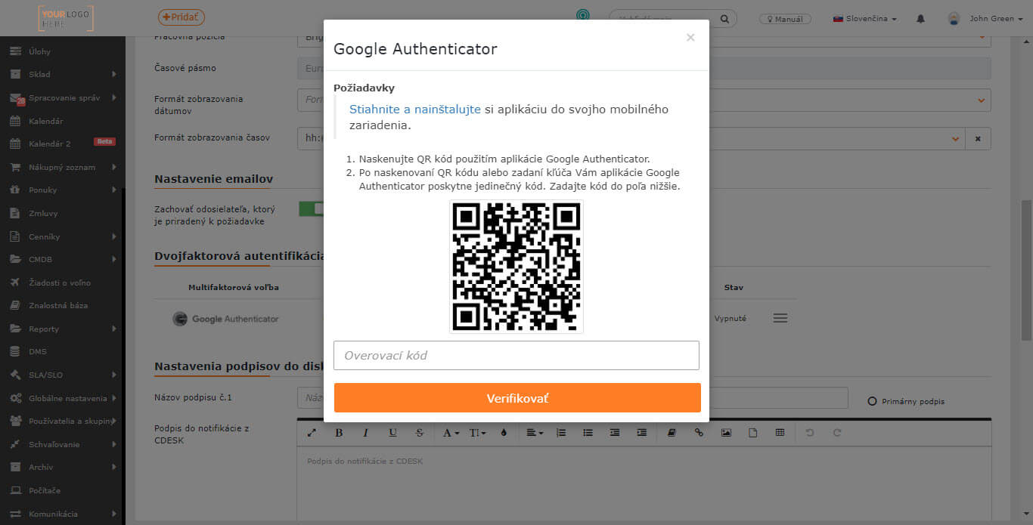1033x525 pixels.
Task: Open the hamburger menu for Google Authenticator row
Action: (x=780, y=319)
